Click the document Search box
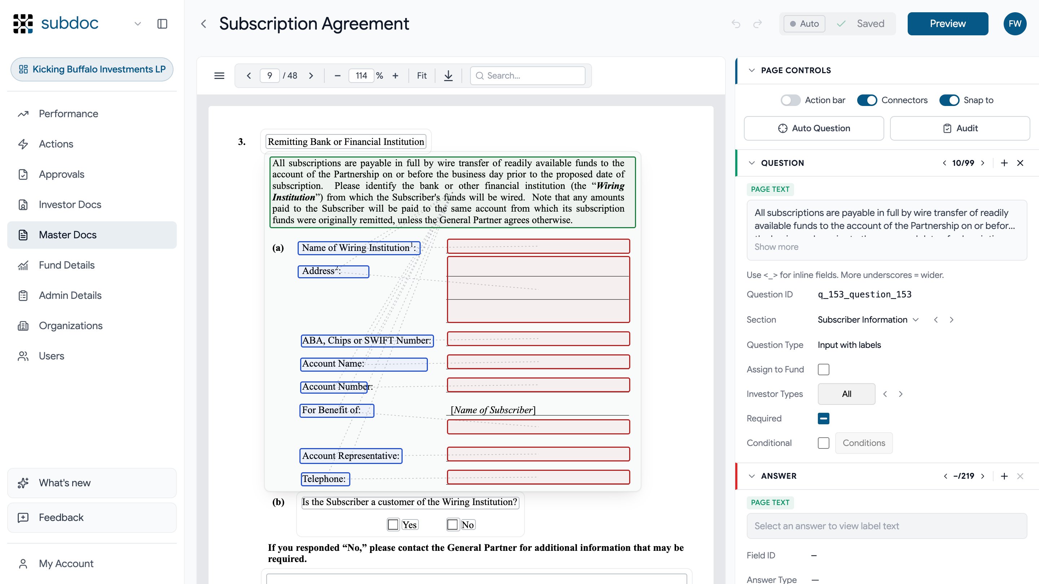1039x584 pixels. pos(527,75)
